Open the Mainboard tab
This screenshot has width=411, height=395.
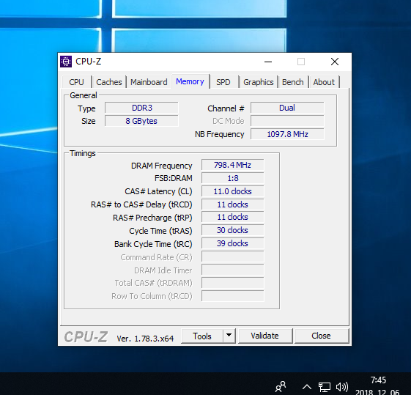(x=149, y=82)
